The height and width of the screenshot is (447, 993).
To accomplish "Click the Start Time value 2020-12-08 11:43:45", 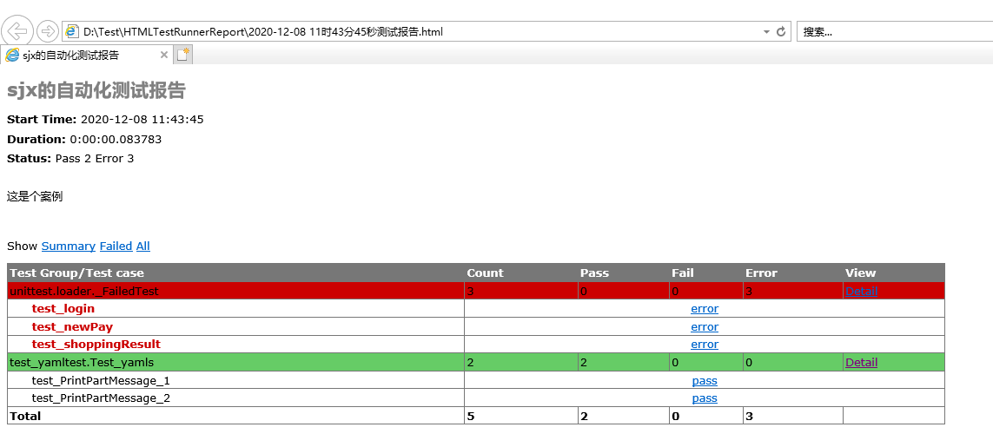I will click(x=142, y=119).
